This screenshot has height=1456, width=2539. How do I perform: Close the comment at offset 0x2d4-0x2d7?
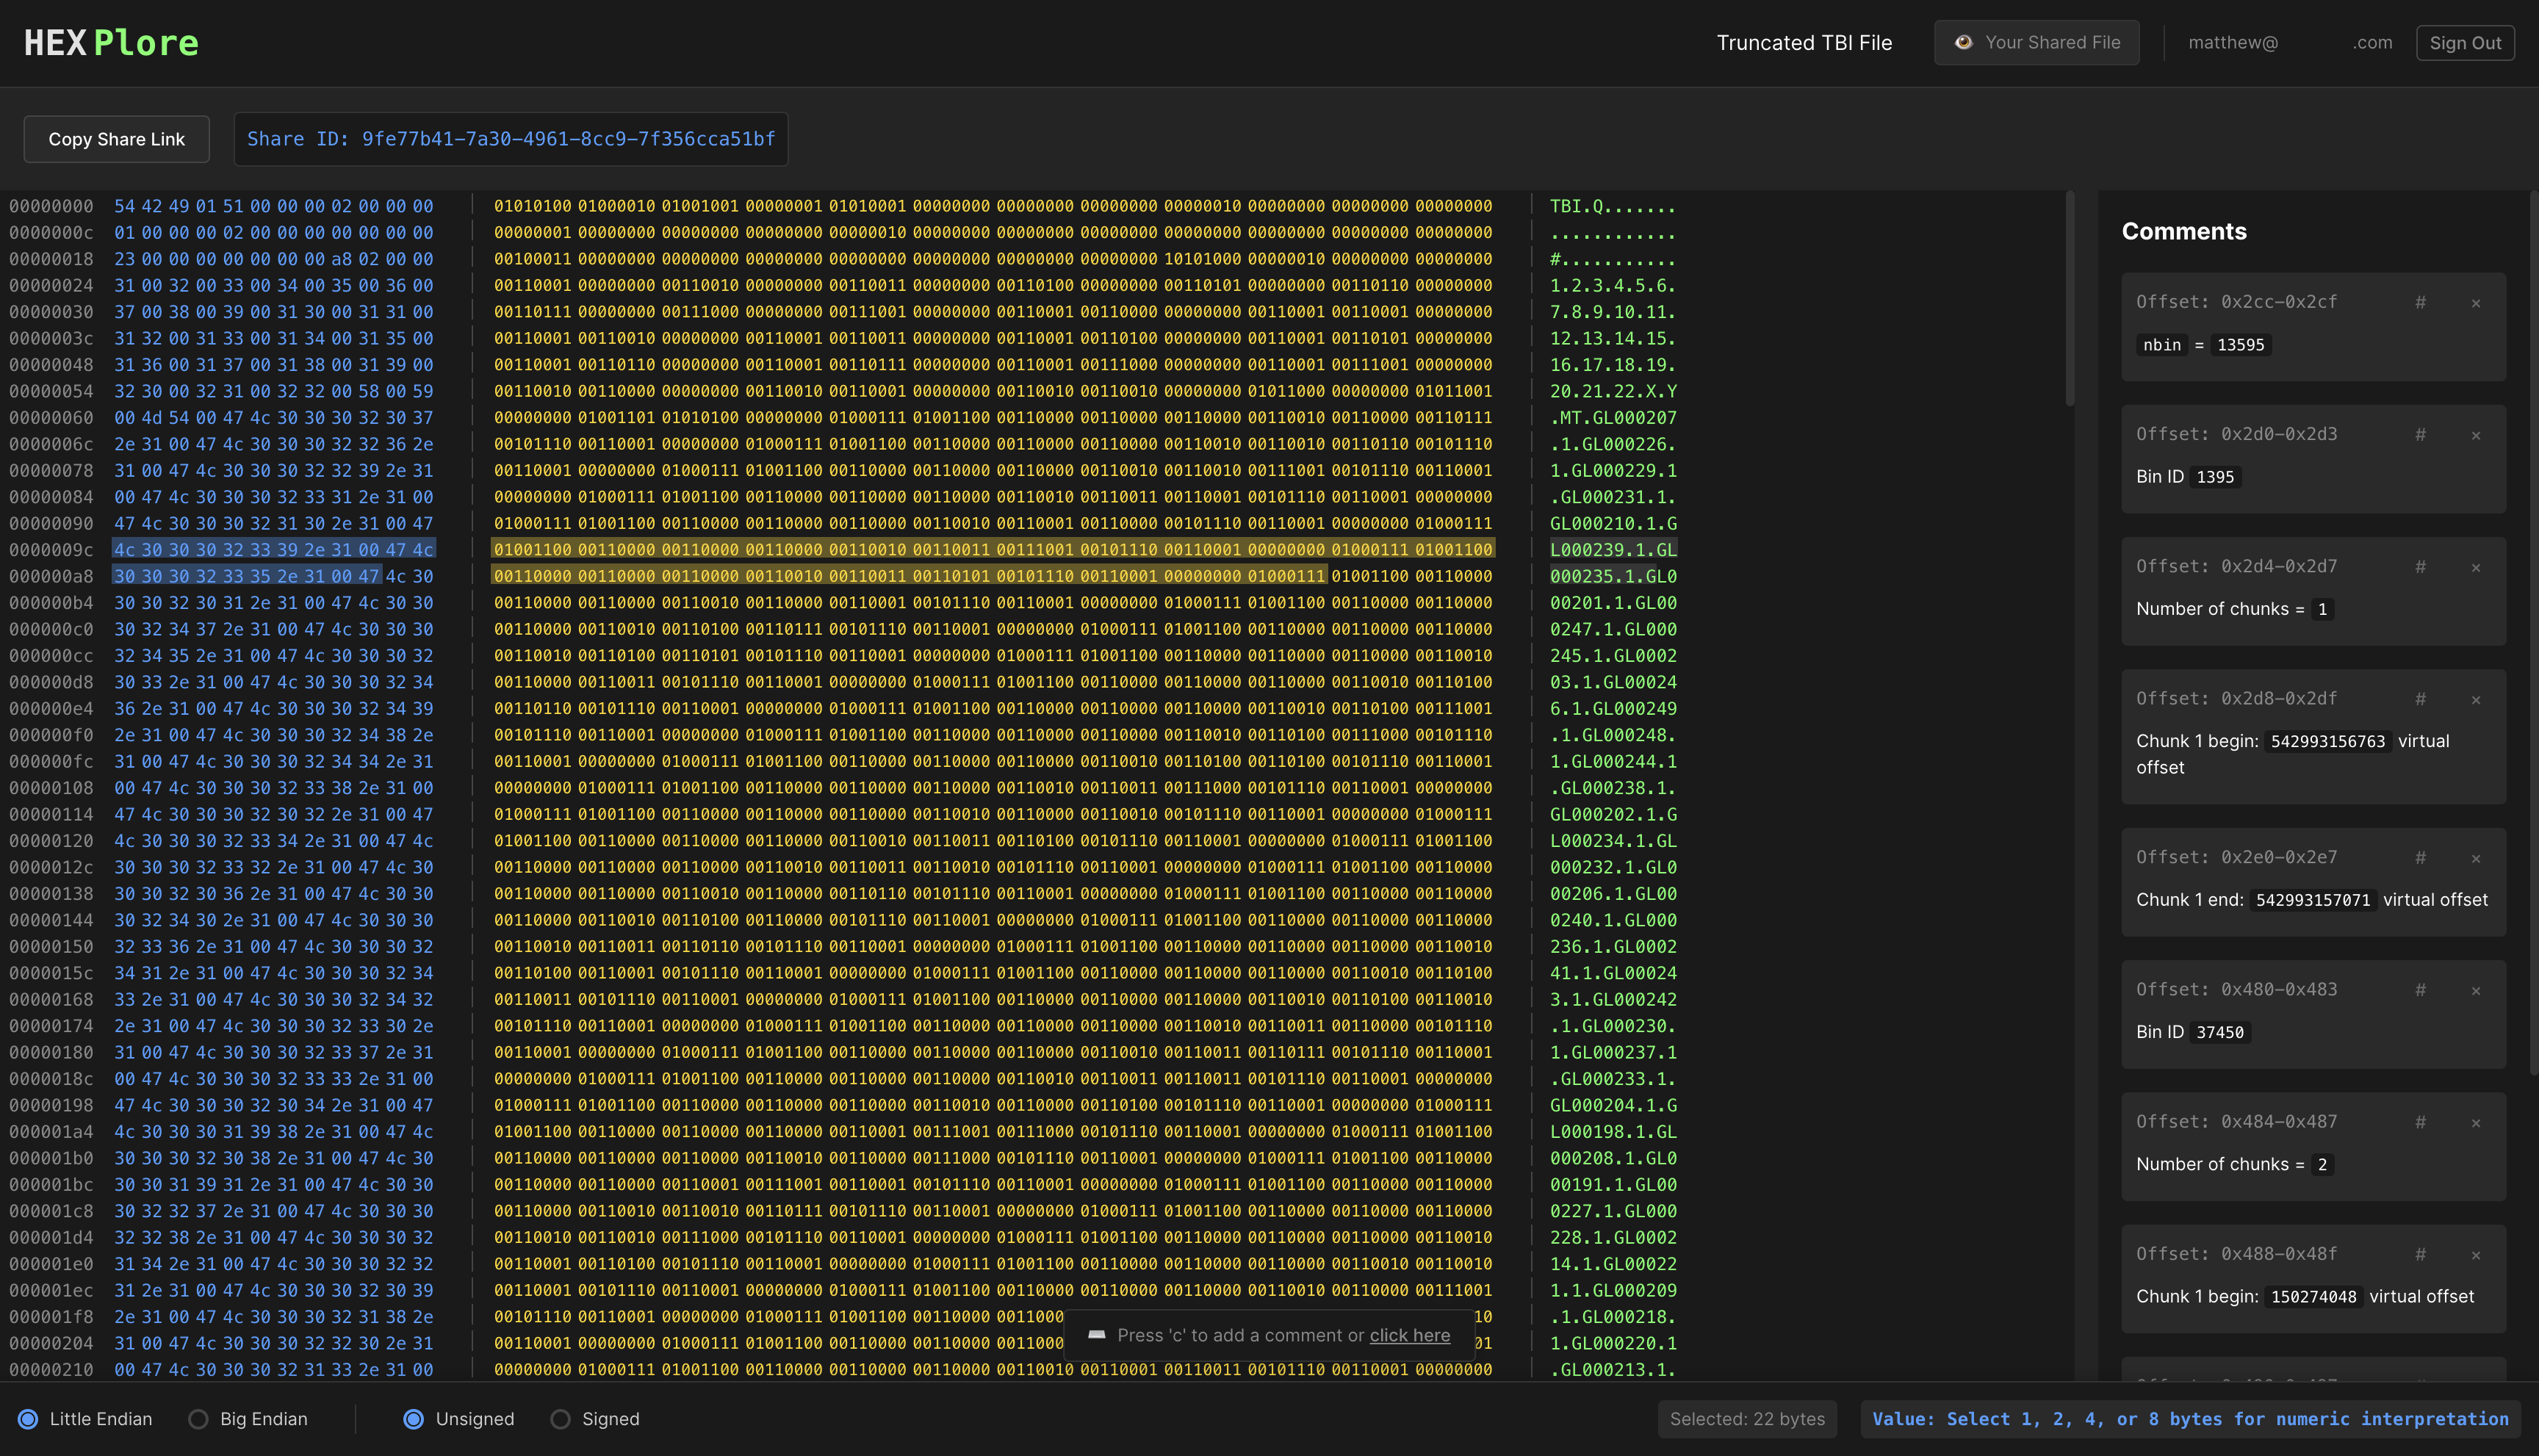[x=2476, y=567]
